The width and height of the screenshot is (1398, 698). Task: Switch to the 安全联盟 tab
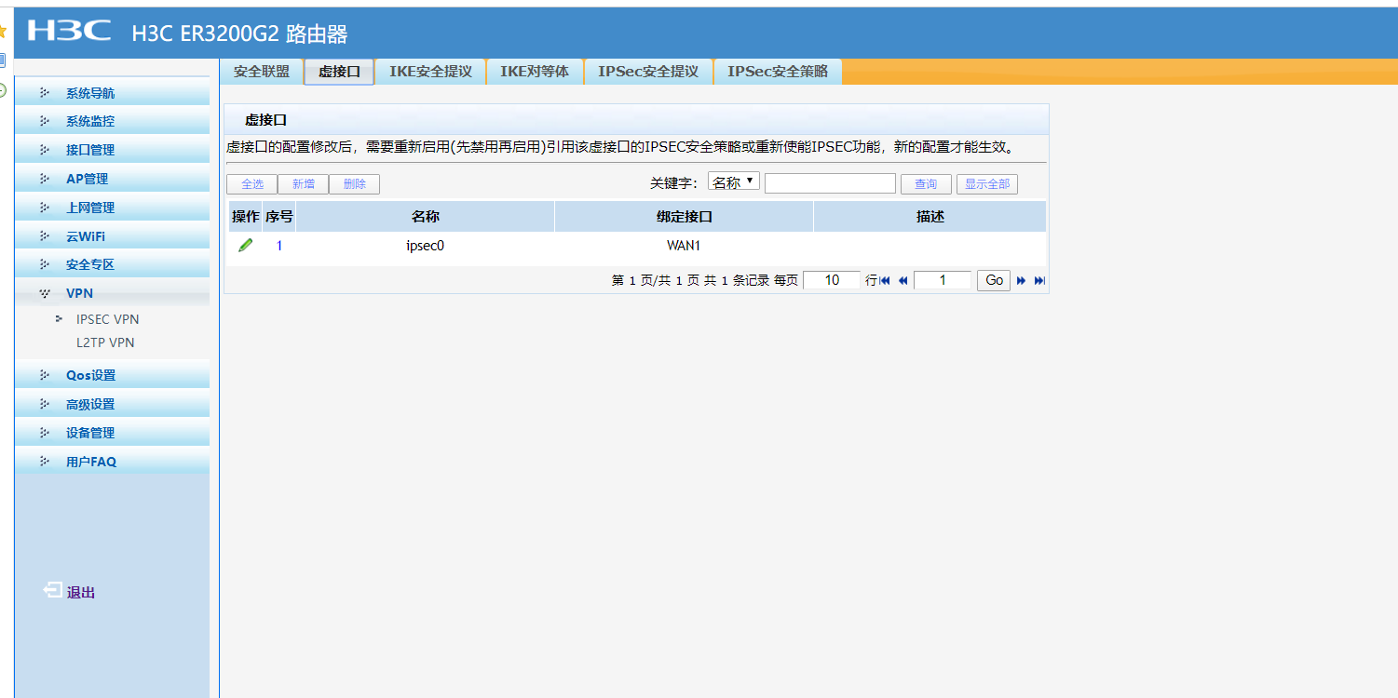(262, 72)
